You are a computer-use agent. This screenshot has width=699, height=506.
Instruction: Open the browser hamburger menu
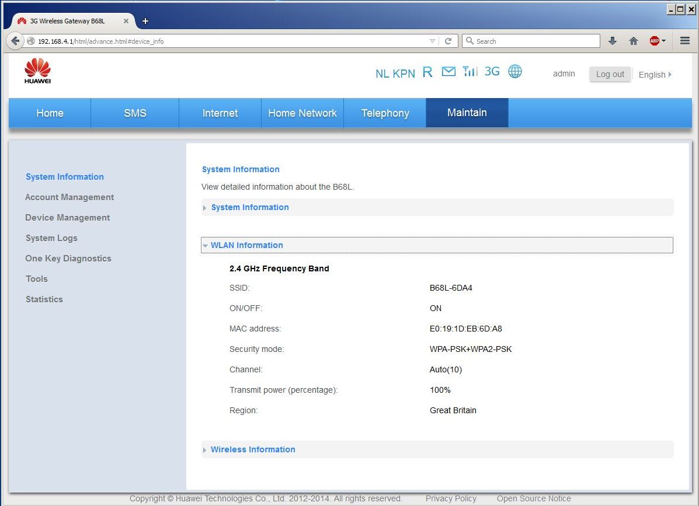tap(685, 41)
